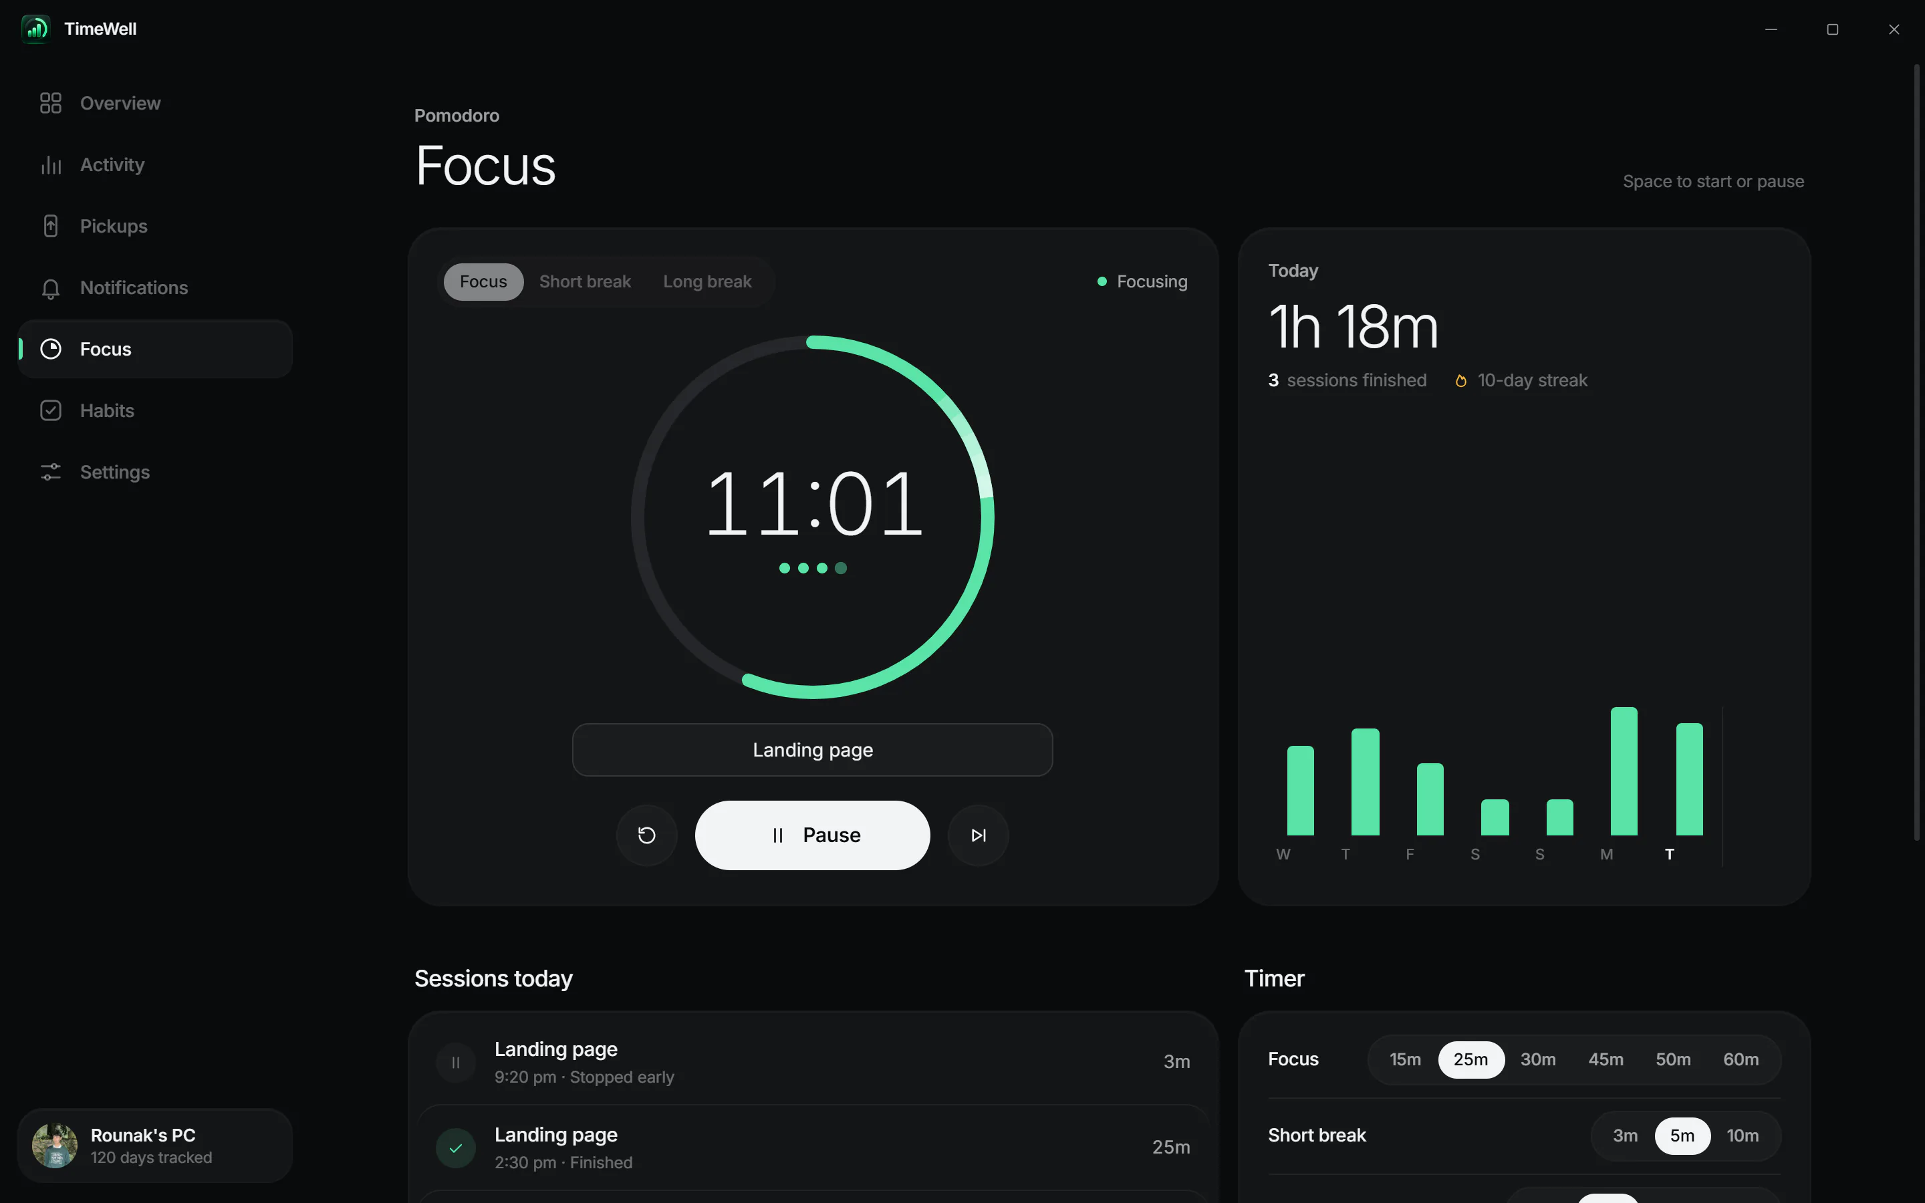Image resolution: width=1925 pixels, height=1203 pixels.
Task: Set short break to 5m
Action: pos(1682,1135)
